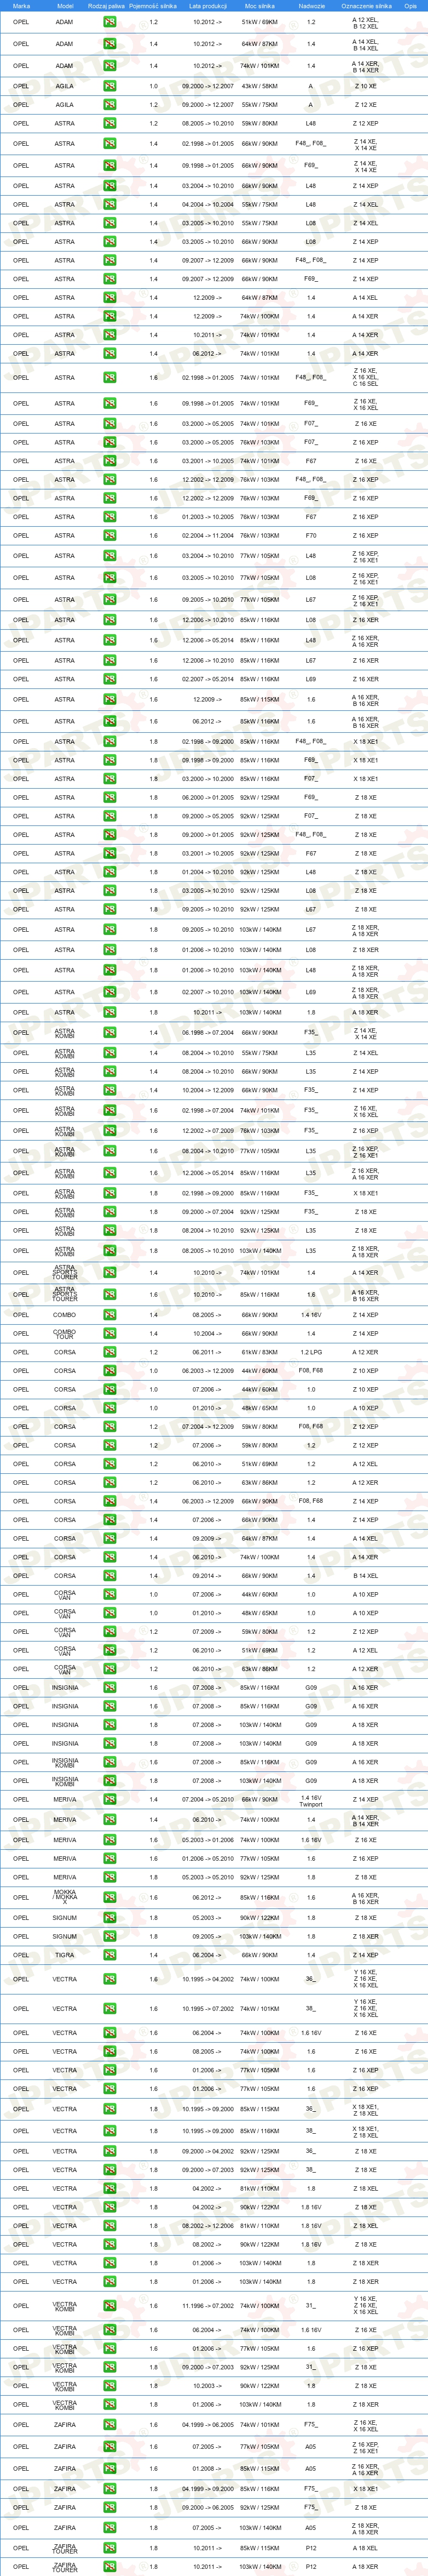Click fuel icon in SIGNUM 90kW / 122KM row
This screenshot has height=2576, width=428.
coord(110,1918)
